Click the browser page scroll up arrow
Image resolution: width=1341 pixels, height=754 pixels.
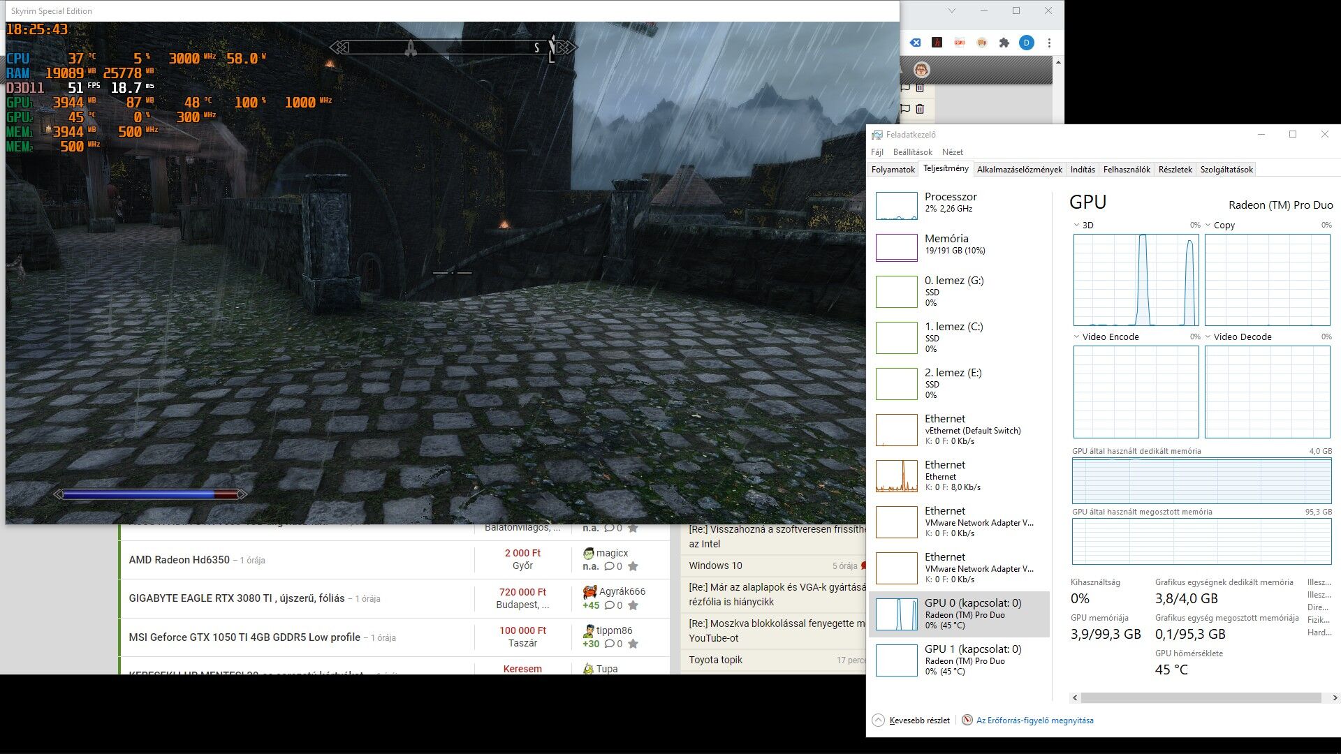pyautogui.click(x=1058, y=62)
